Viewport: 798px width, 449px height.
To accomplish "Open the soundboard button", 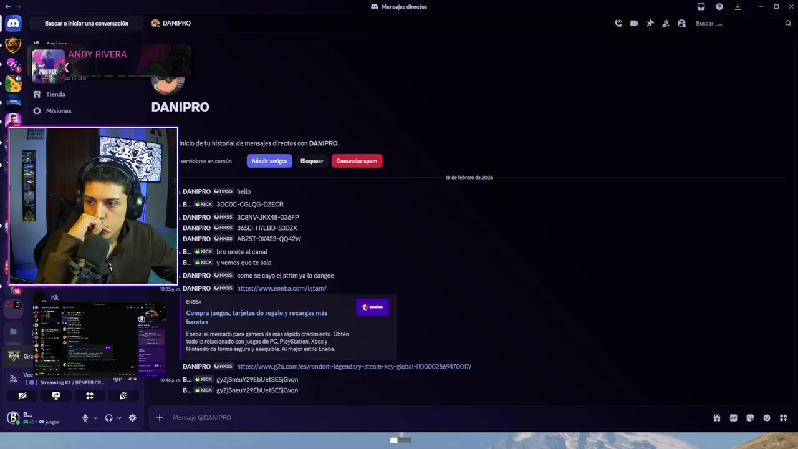I will pos(123,395).
